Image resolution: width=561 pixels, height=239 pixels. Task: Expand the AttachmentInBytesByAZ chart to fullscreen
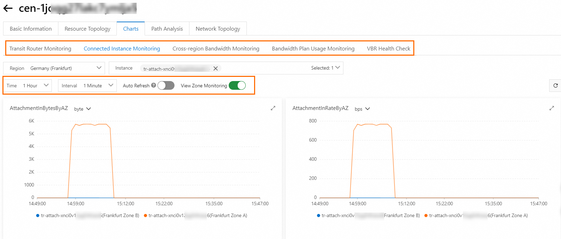pyautogui.click(x=273, y=108)
